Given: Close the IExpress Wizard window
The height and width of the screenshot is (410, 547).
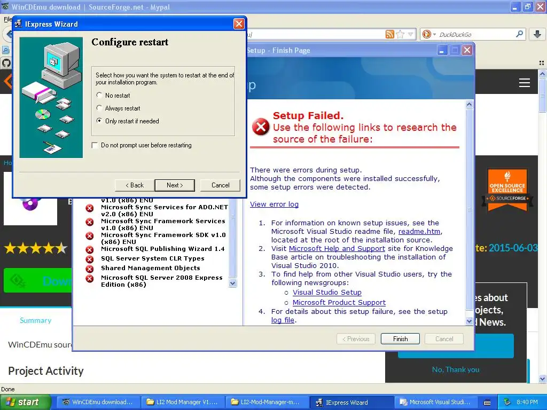Looking at the screenshot, I should (x=239, y=23).
